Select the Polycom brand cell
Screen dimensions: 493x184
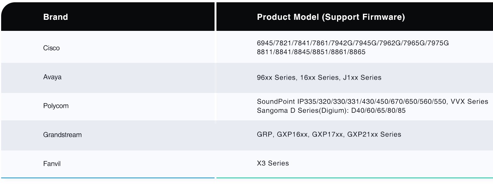56,106
